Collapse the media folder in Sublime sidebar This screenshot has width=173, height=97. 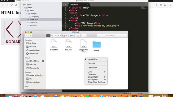point(25,11)
